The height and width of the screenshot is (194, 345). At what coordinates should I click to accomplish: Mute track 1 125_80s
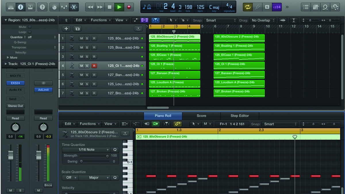[x=81, y=38]
